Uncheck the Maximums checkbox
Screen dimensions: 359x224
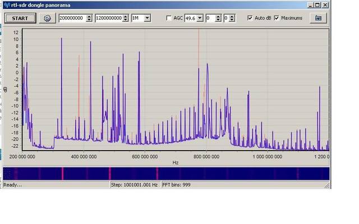tap(276, 18)
